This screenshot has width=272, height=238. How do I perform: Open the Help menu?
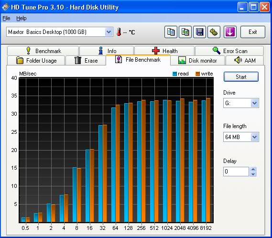(22, 18)
